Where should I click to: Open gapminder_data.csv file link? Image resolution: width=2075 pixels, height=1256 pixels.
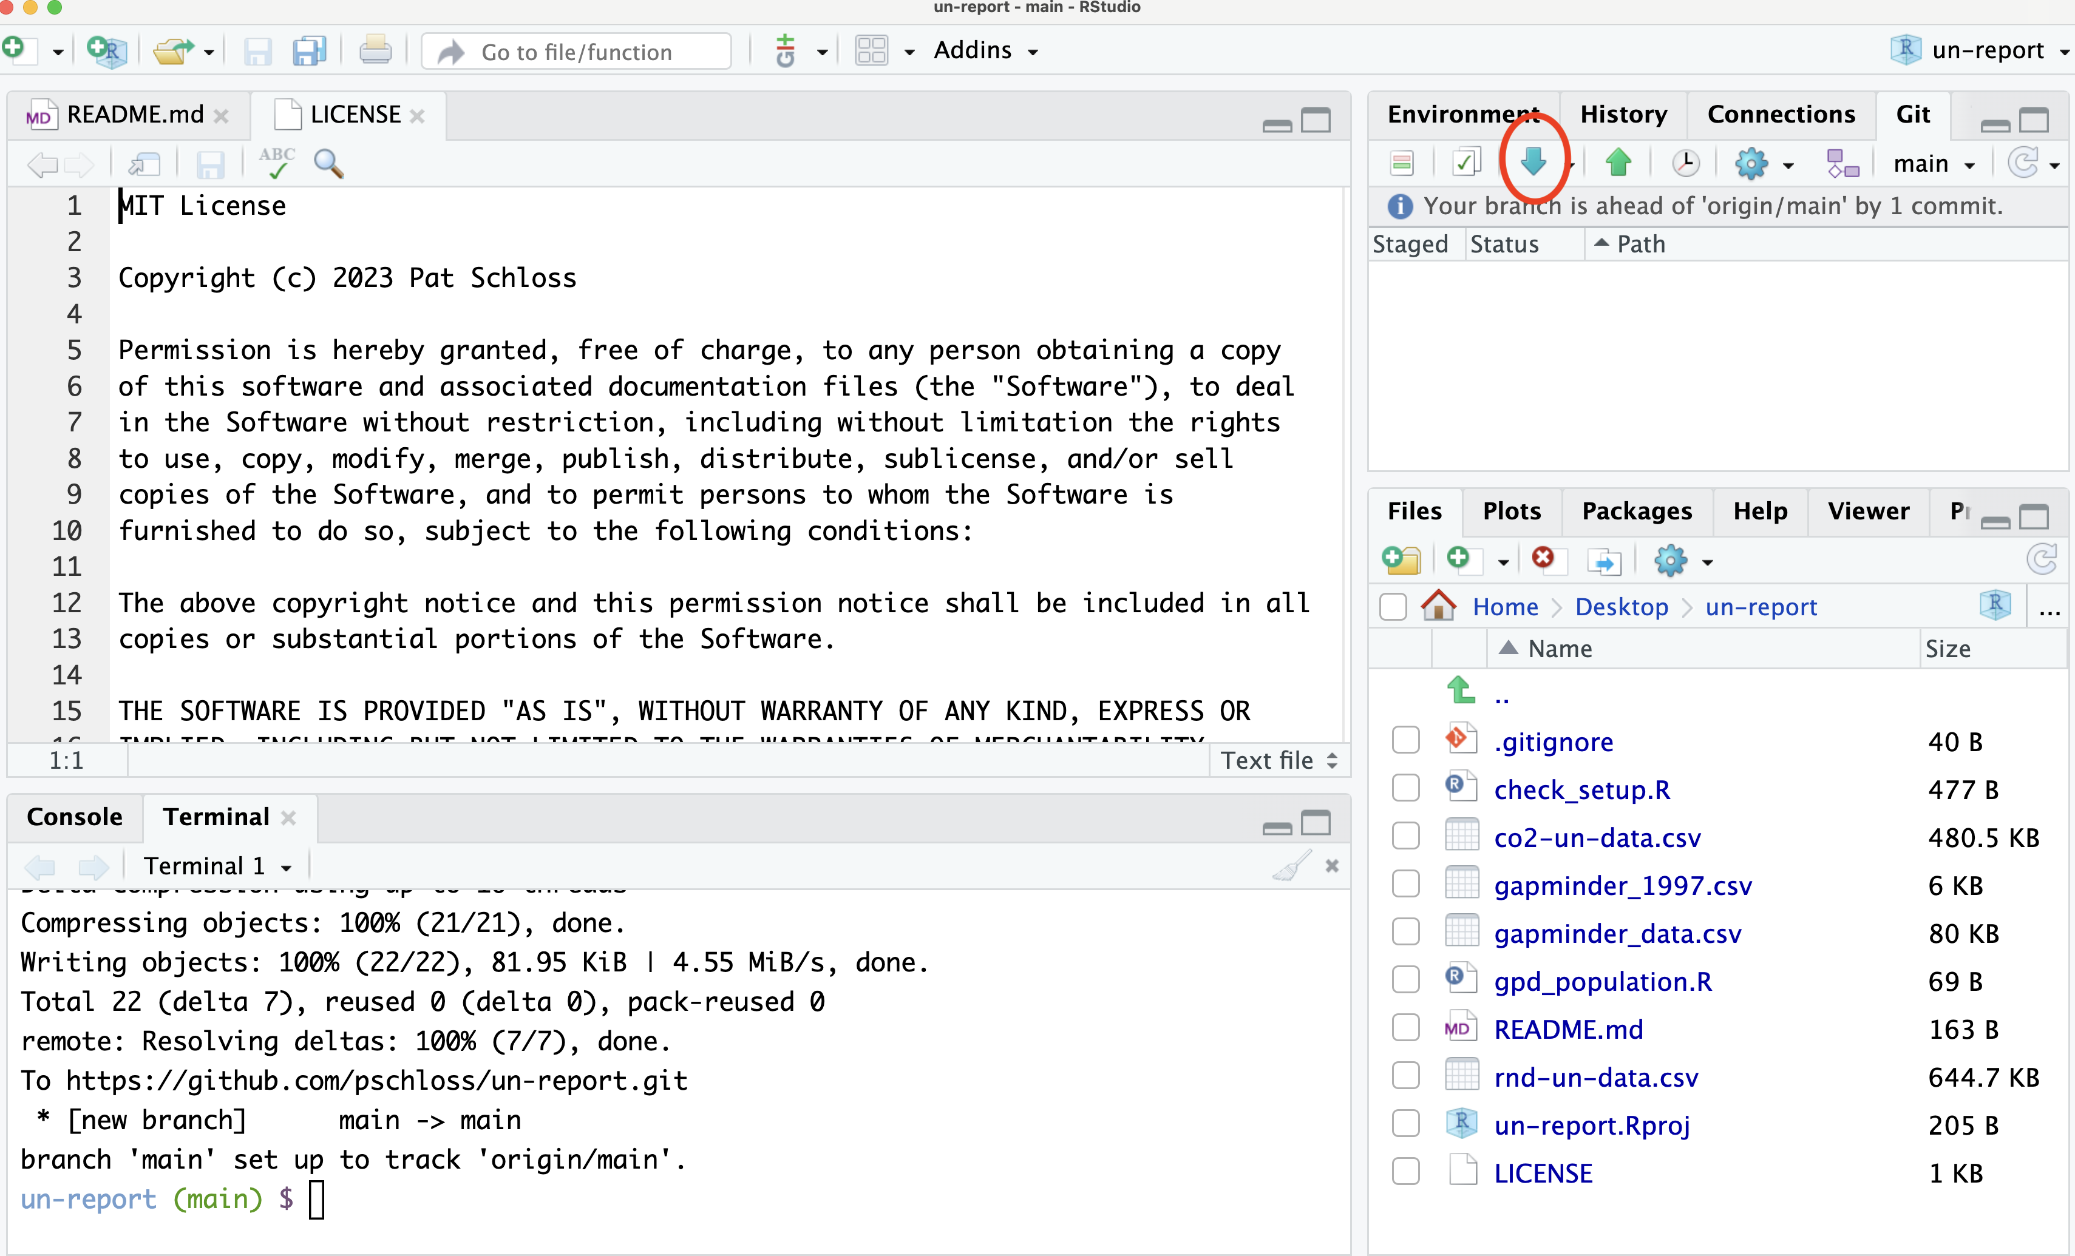click(1617, 934)
